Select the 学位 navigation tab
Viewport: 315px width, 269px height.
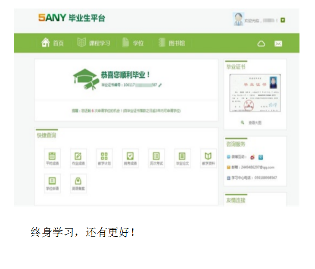point(133,43)
